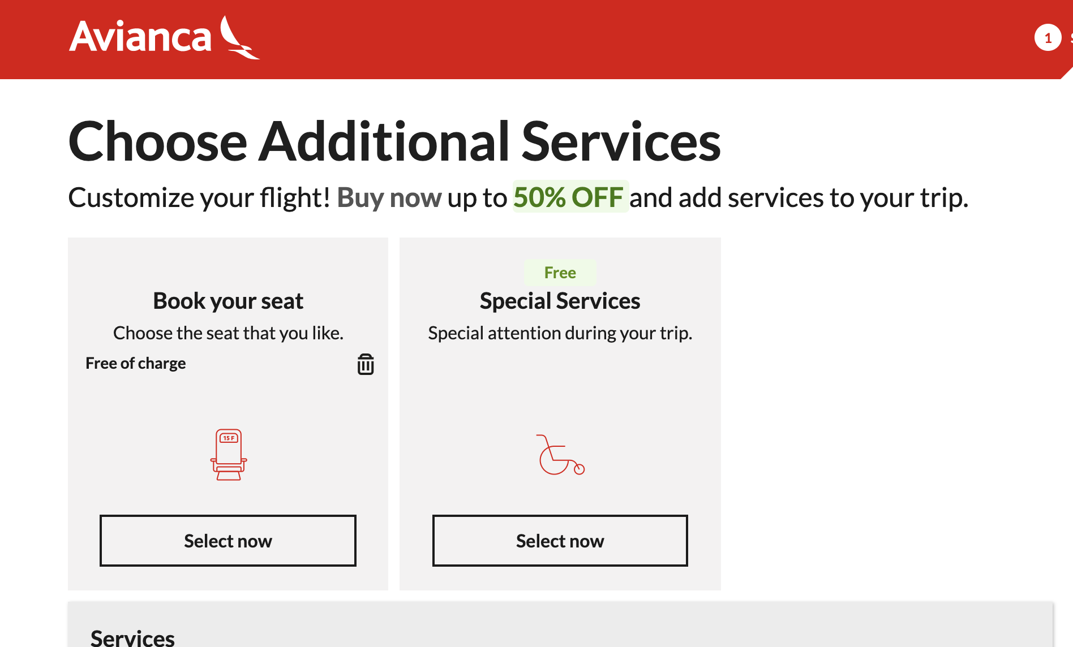Click the step 1 circle indicator
This screenshot has width=1073, height=647.
click(1048, 38)
